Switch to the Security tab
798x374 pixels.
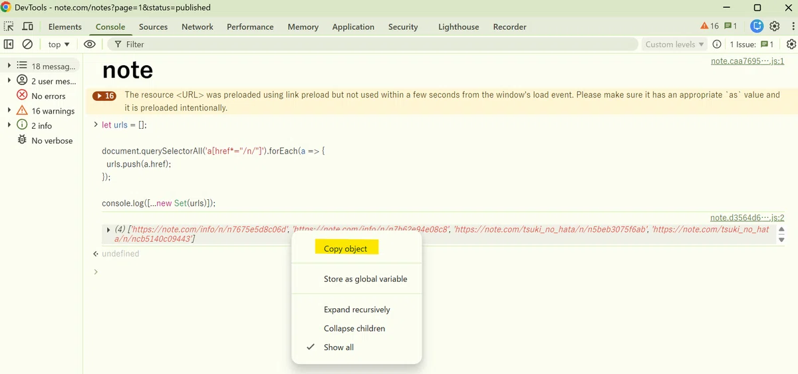(x=403, y=27)
